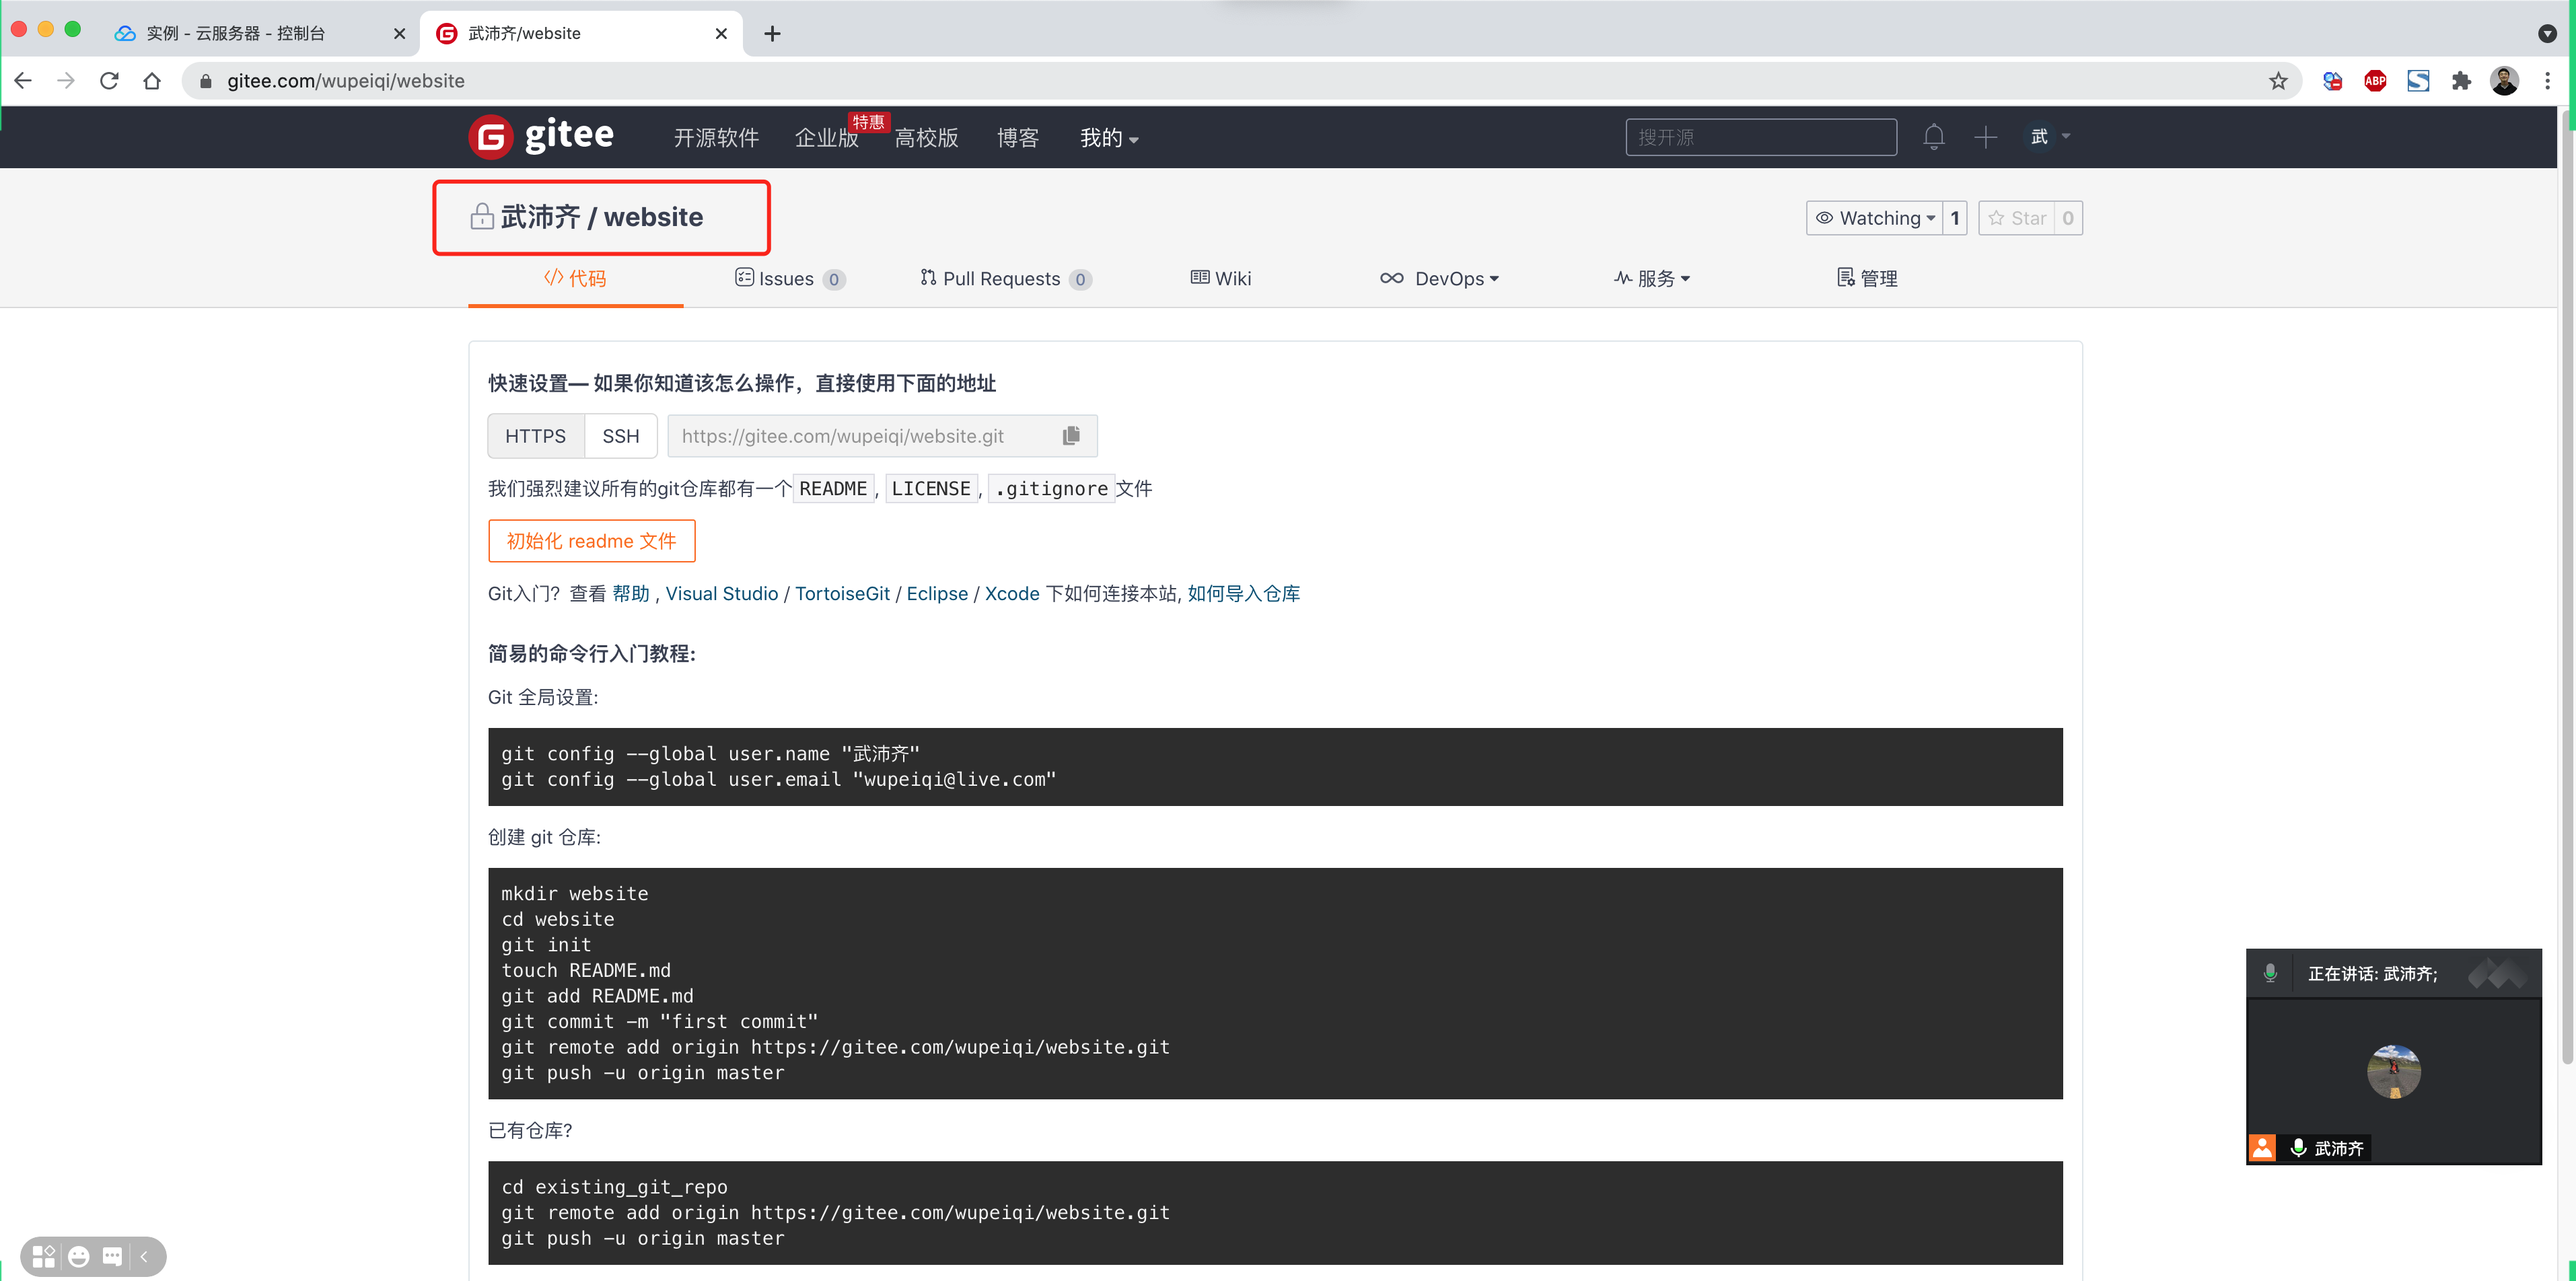Go back to the previous page

click(x=23, y=81)
